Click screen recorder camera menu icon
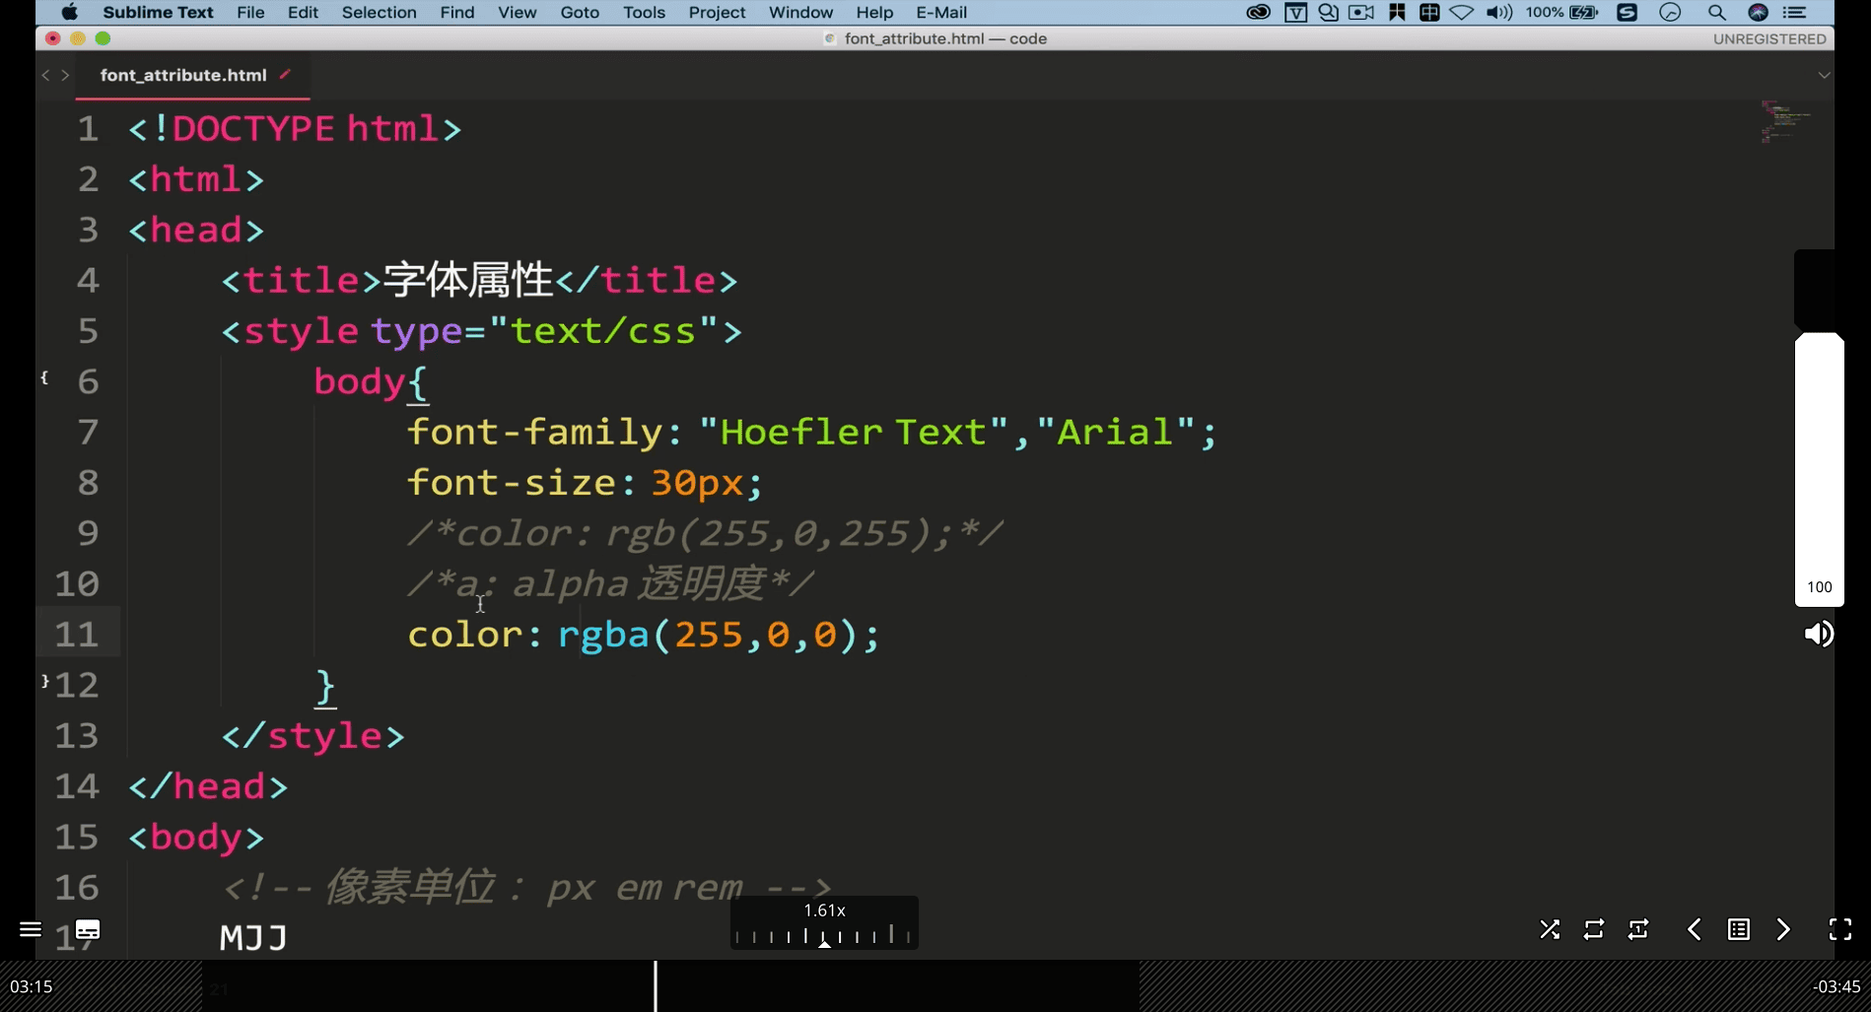The width and height of the screenshot is (1871, 1012). 1361,13
